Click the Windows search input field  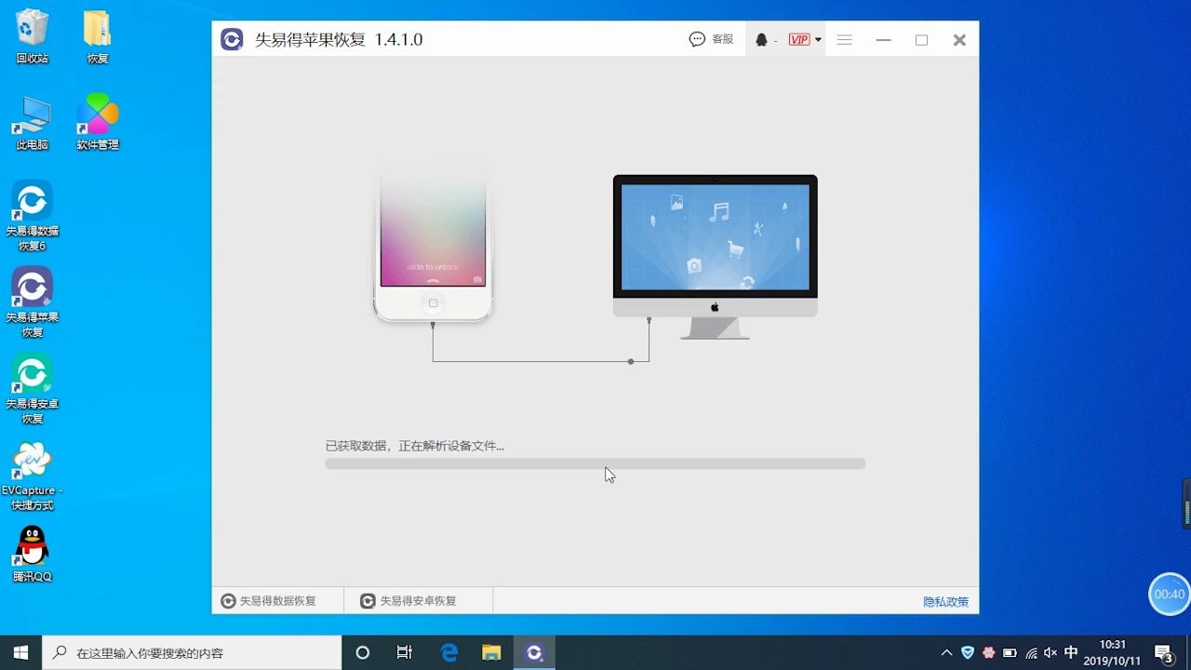coord(186,652)
